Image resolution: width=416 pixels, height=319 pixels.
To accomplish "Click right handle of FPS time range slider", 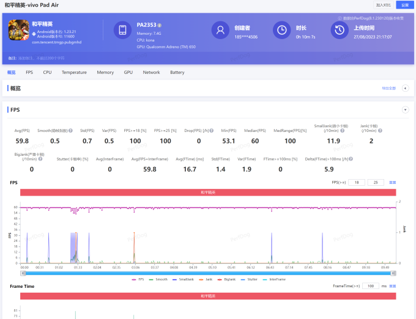I will click(393, 273).
